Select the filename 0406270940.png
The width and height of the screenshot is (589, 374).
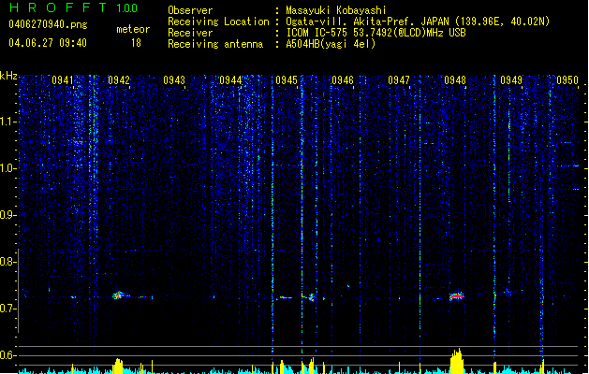[x=48, y=24]
